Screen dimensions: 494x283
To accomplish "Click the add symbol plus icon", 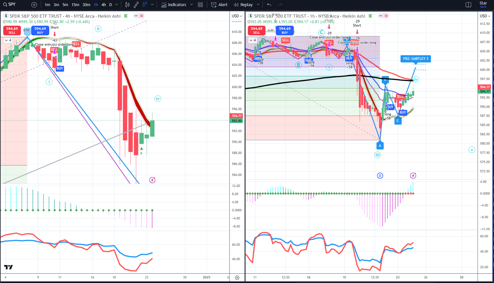I will [34, 5].
